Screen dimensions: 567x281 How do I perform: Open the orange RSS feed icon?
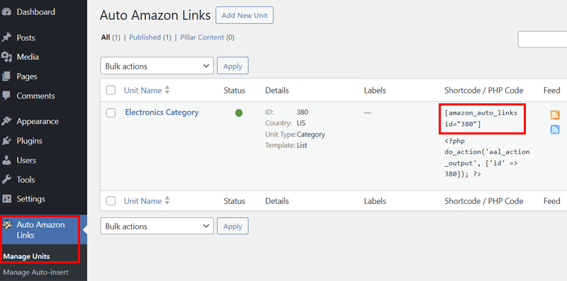pyautogui.click(x=555, y=115)
